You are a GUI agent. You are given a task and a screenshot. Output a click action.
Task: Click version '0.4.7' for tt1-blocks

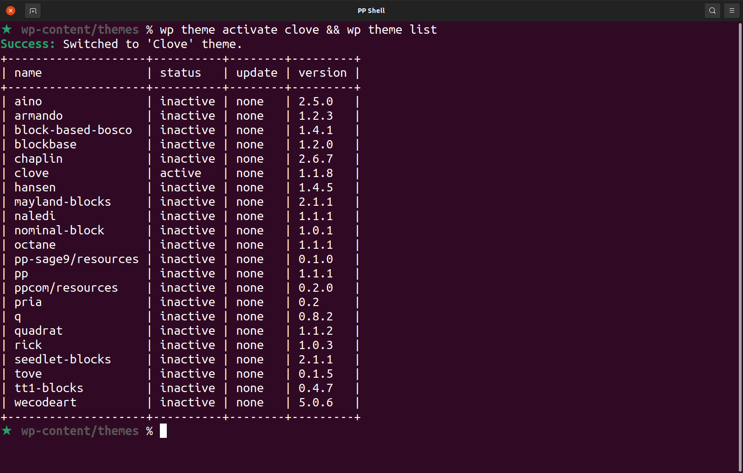(x=316, y=388)
